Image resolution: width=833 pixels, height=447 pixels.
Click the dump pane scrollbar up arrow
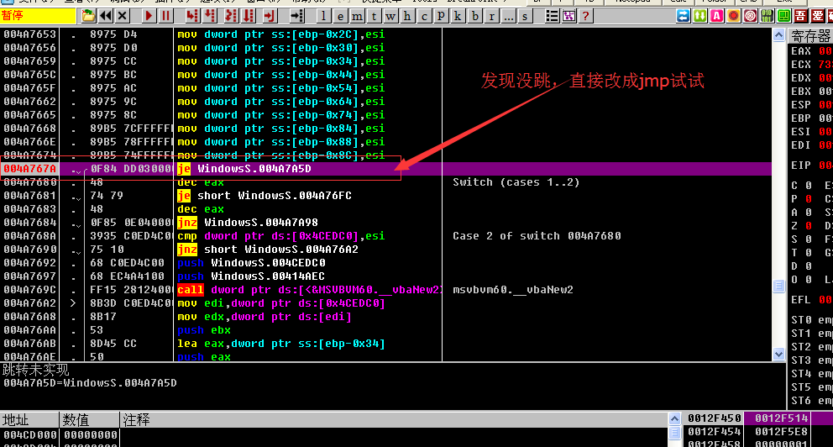click(x=674, y=418)
